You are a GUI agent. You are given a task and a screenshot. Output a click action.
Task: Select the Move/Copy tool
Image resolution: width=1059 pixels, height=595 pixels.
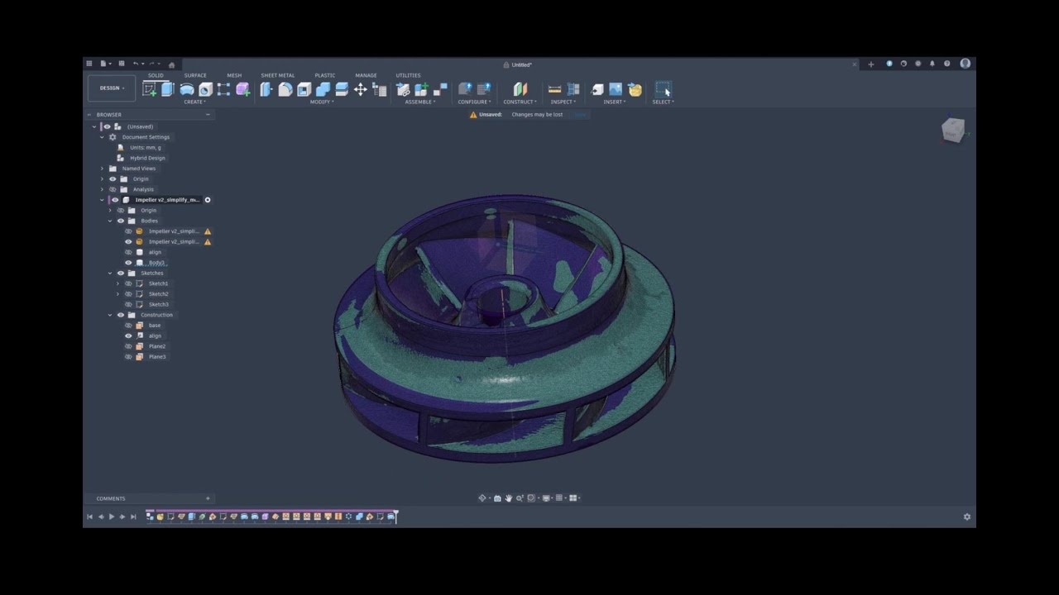[361, 89]
